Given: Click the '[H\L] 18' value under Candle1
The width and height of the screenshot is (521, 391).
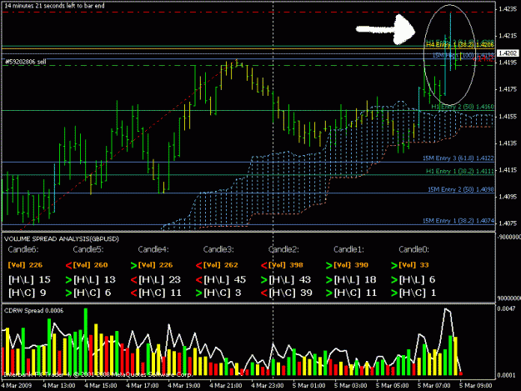Looking at the screenshot, I should tap(355, 280).
